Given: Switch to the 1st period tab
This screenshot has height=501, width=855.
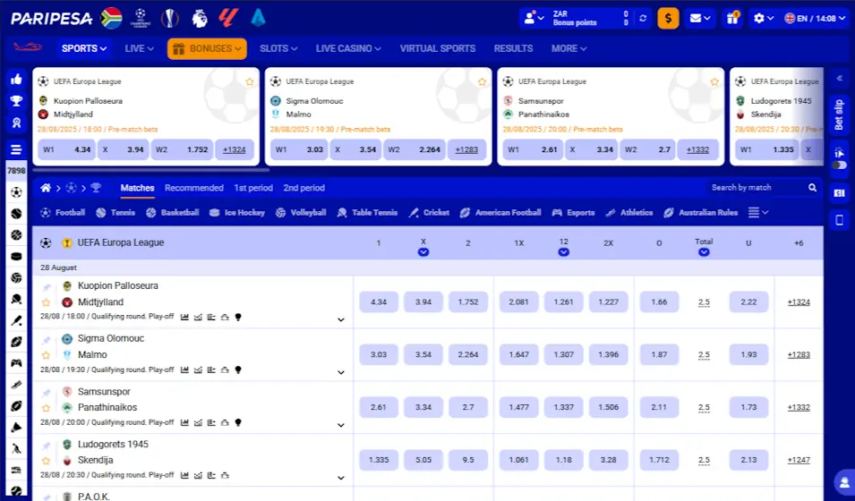Looking at the screenshot, I should pos(253,188).
